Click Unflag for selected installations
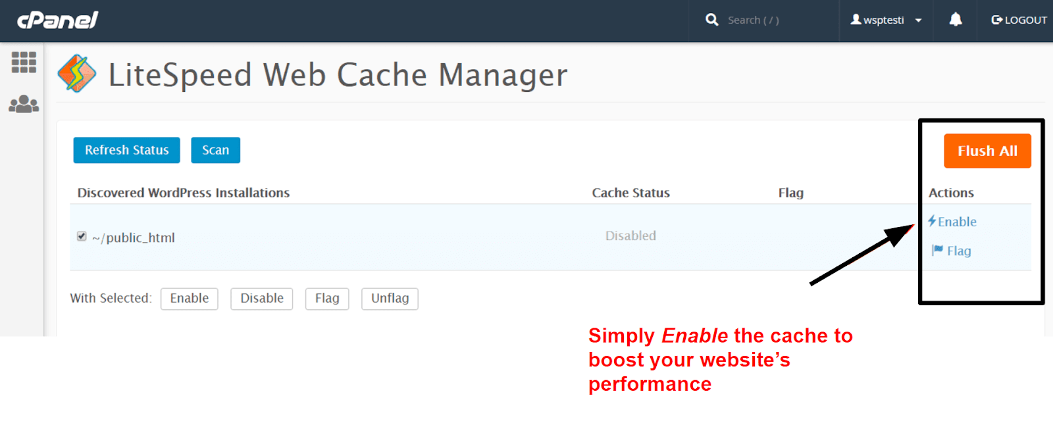This screenshot has width=1053, height=421. [390, 299]
